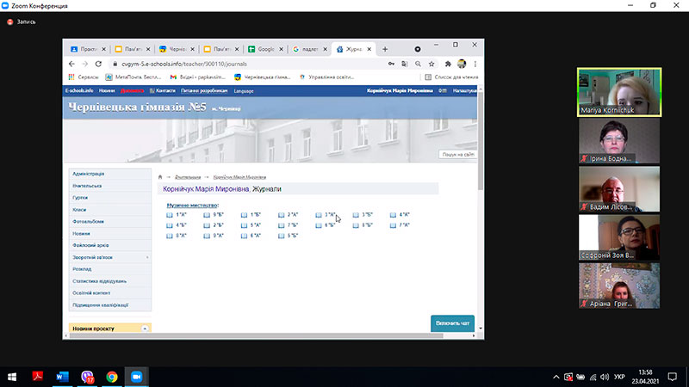Show hidden system tray icons chevron
Viewport: 689px width, 387px height.
click(556, 377)
